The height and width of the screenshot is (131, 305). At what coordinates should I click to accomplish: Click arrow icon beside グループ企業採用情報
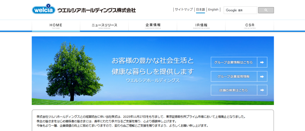262,77
